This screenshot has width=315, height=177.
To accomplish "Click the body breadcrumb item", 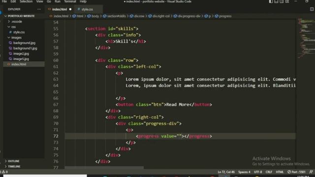I will coord(95,16).
